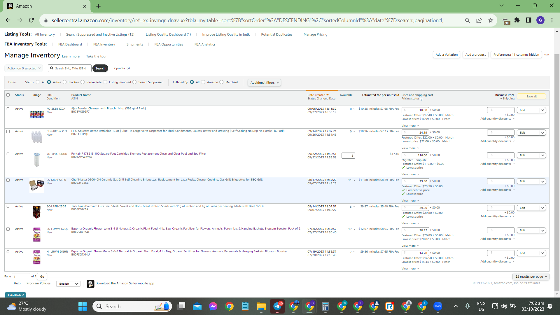Open the Action on 0 selected dropdown
The image size is (560, 315).
[24, 68]
